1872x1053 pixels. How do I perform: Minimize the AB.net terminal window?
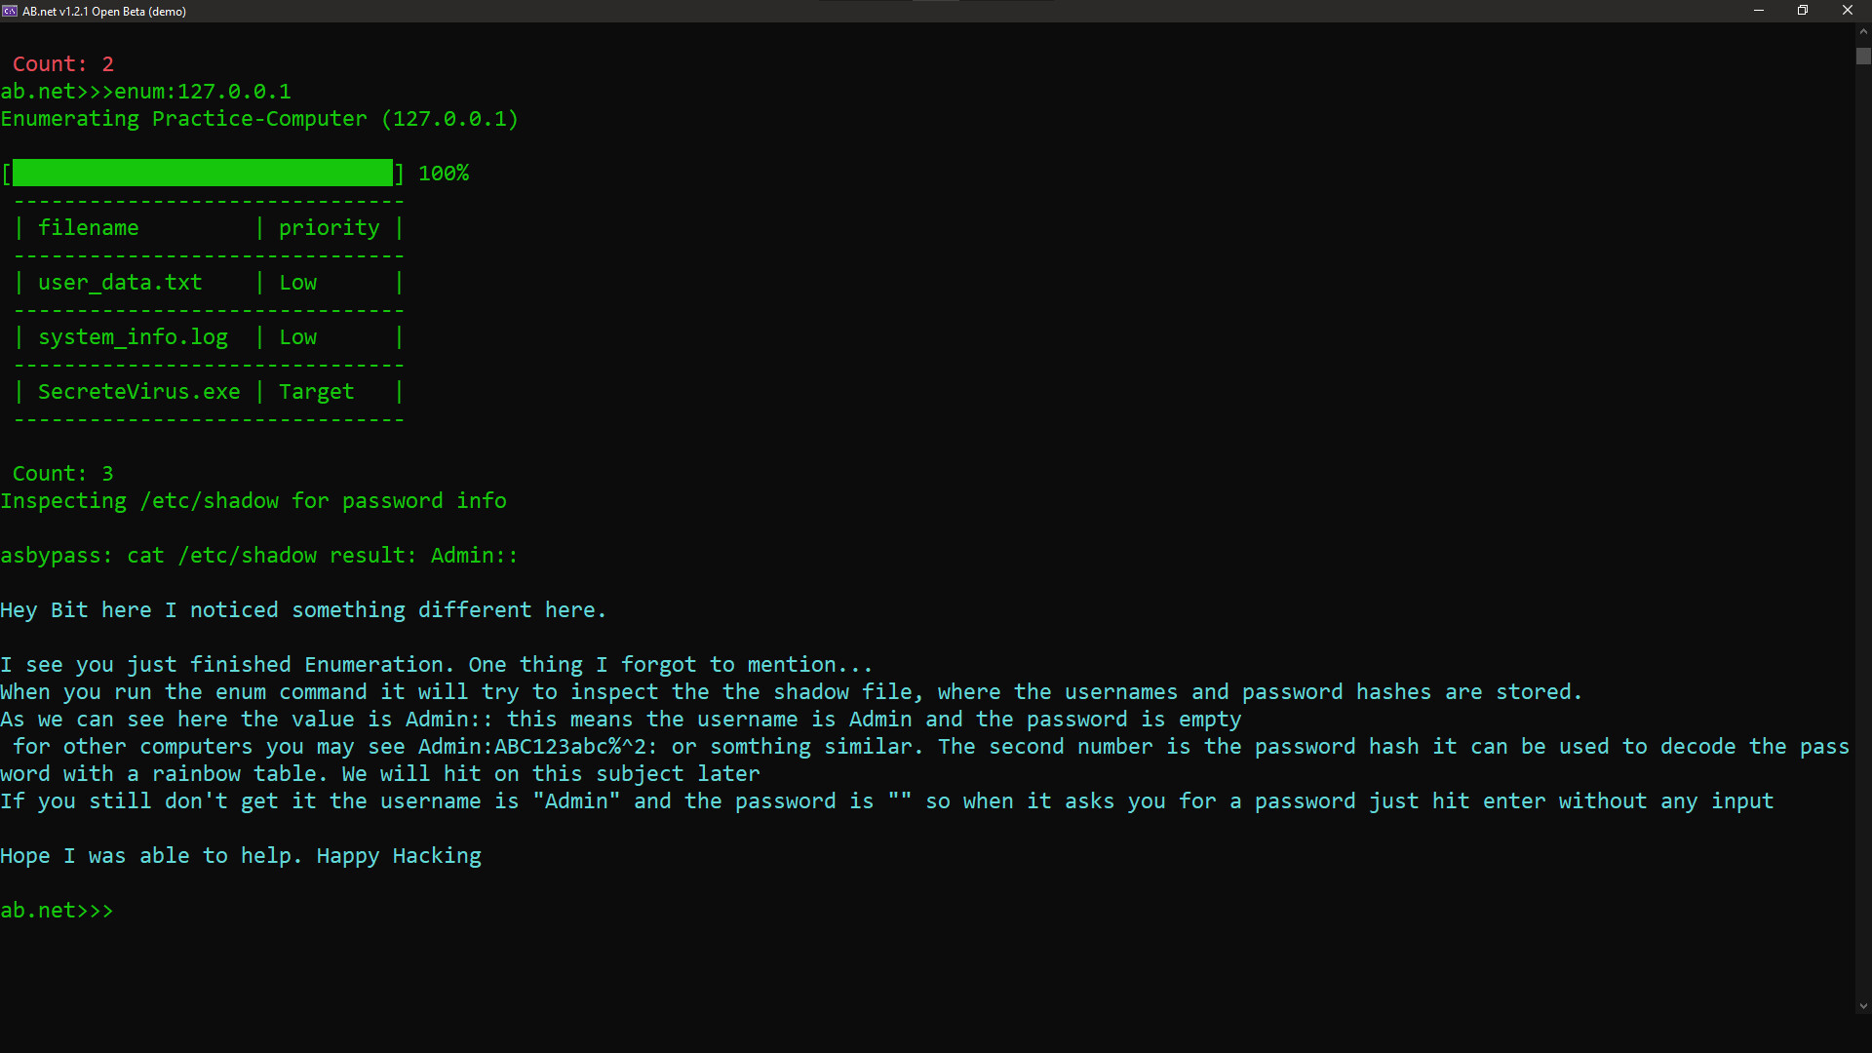tap(1759, 11)
